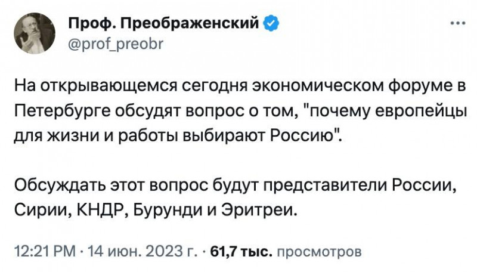This screenshot has width=477, height=272.
Task: Open profile via name Проф. Преображенский
Action: point(163,23)
